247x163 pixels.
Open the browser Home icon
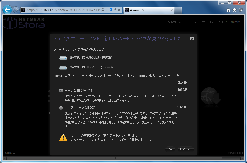pos(228,10)
